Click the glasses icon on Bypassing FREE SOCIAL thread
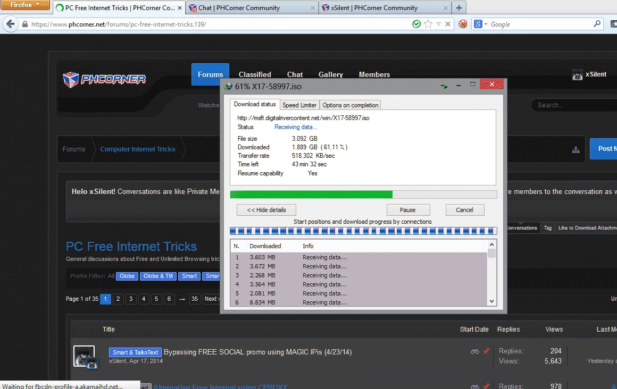Screen dimensions: 617x389 pyautogui.click(x=475, y=351)
